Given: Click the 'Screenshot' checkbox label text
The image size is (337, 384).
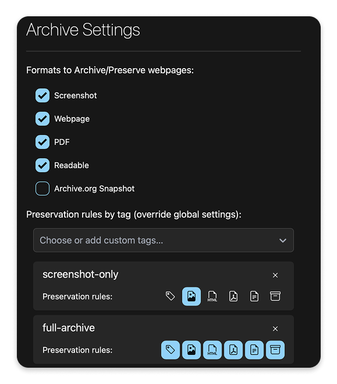Looking at the screenshot, I should tap(76, 95).
